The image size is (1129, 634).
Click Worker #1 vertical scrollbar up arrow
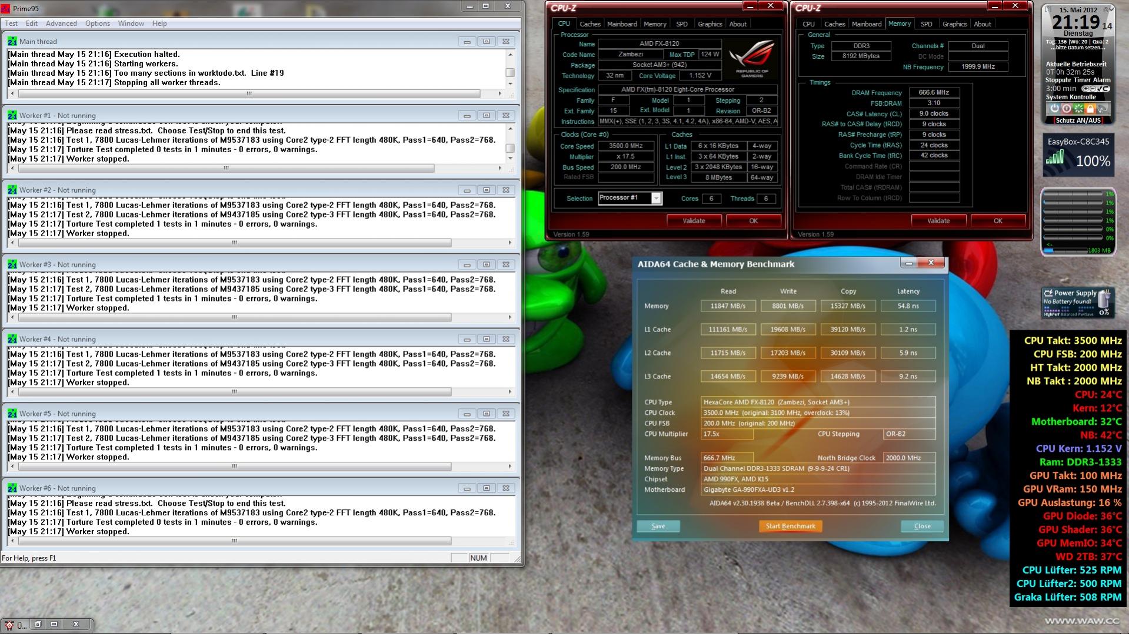pyautogui.click(x=510, y=129)
